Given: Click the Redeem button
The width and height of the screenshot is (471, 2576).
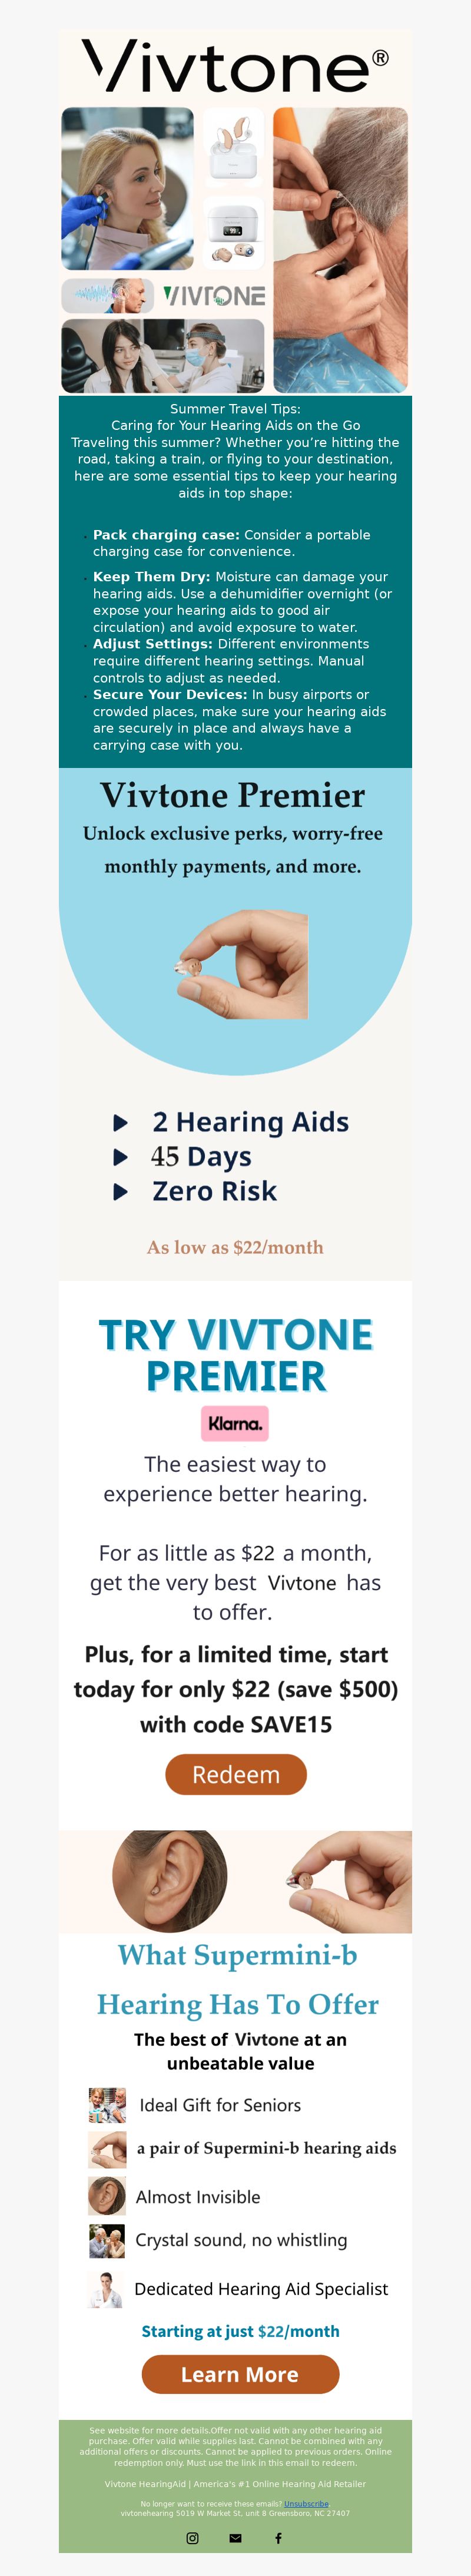Looking at the screenshot, I should click(236, 1774).
